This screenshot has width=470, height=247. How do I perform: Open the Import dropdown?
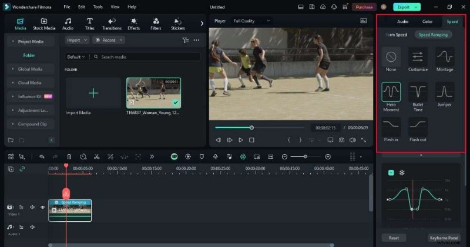pos(77,40)
